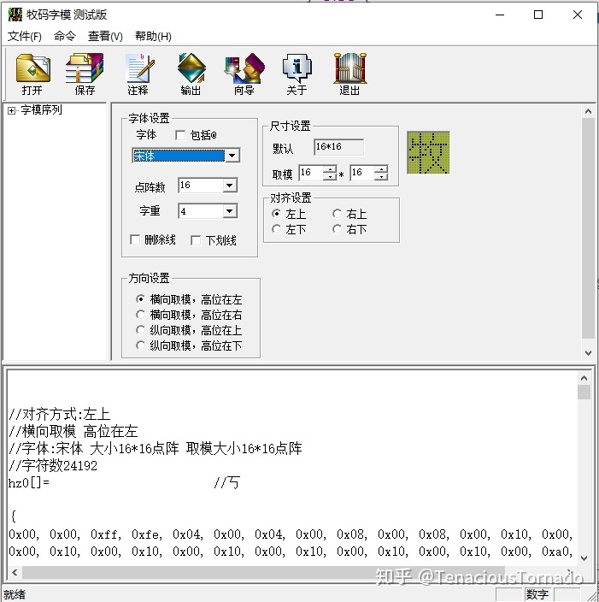Click the 牧 character preview thumbnail
The height and width of the screenshot is (602, 599).
428,153
